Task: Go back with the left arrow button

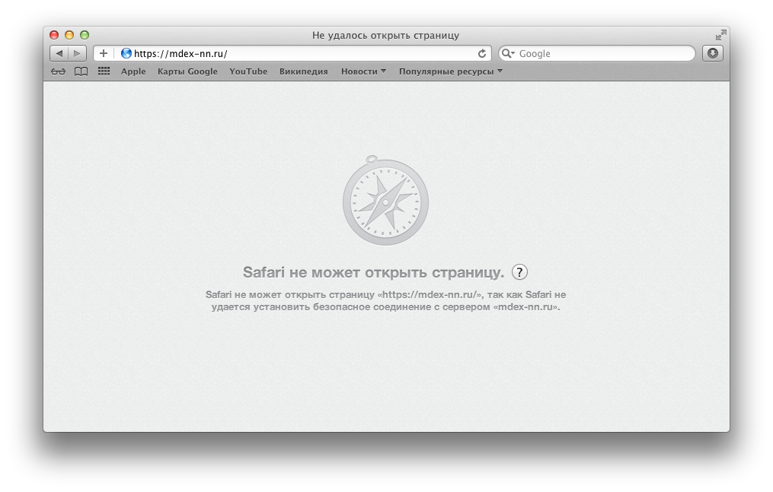Action: coord(59,53)
